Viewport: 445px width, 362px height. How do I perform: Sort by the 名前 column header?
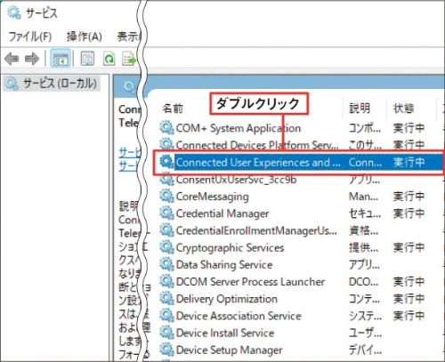173,109
